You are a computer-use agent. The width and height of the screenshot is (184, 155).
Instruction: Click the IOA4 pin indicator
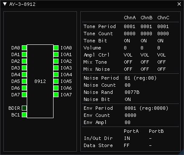[x=56, y=75]
